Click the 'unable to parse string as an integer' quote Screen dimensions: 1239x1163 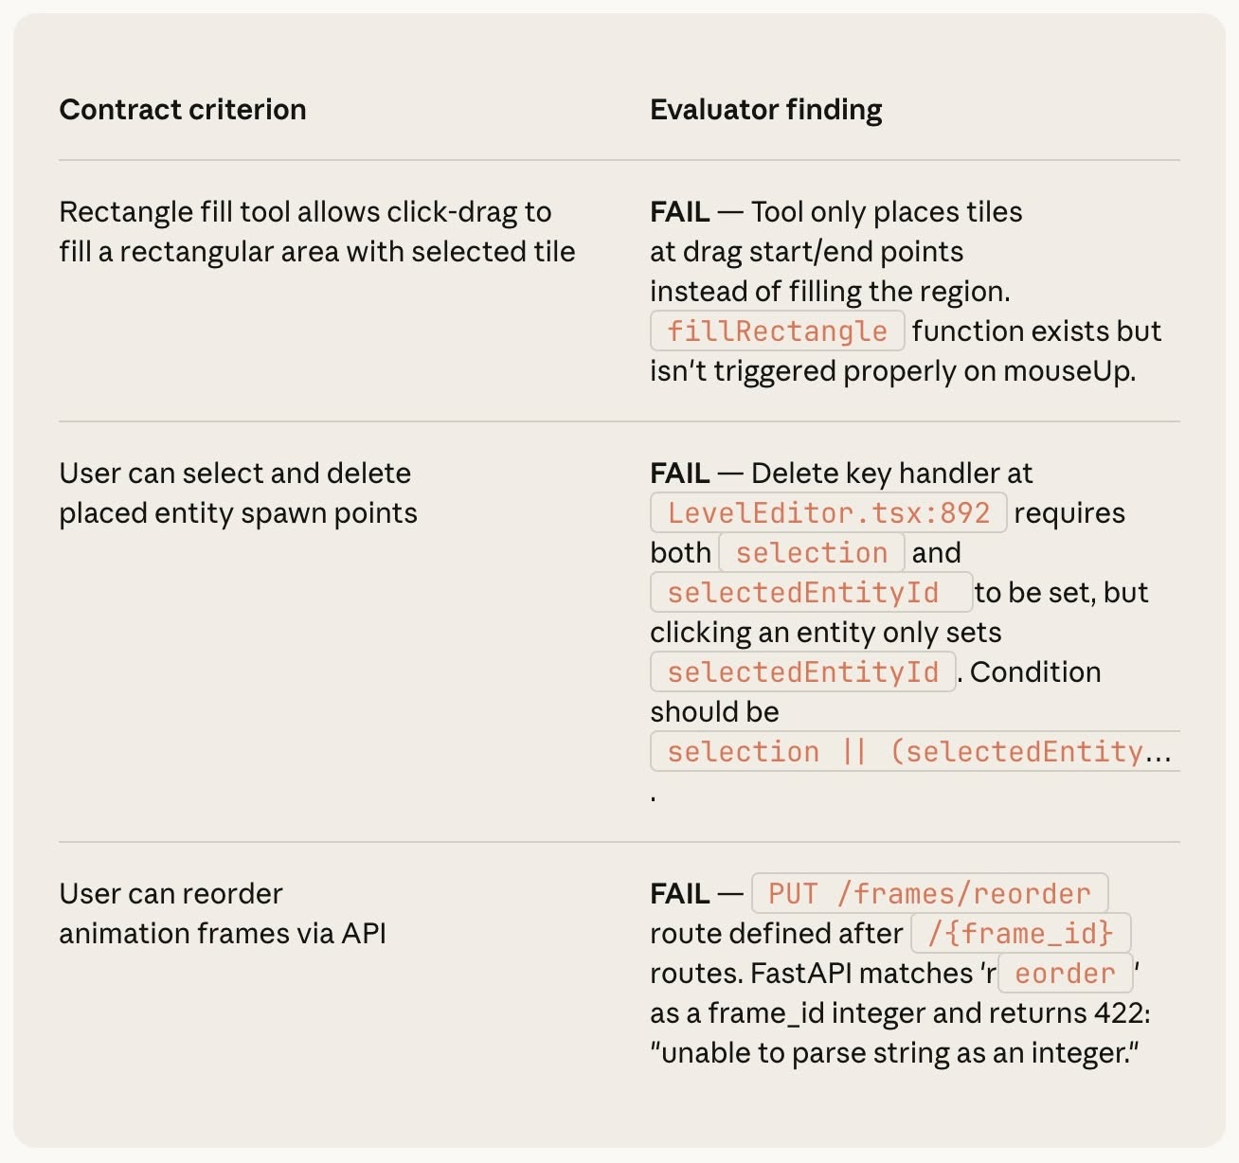[895, 1053]
